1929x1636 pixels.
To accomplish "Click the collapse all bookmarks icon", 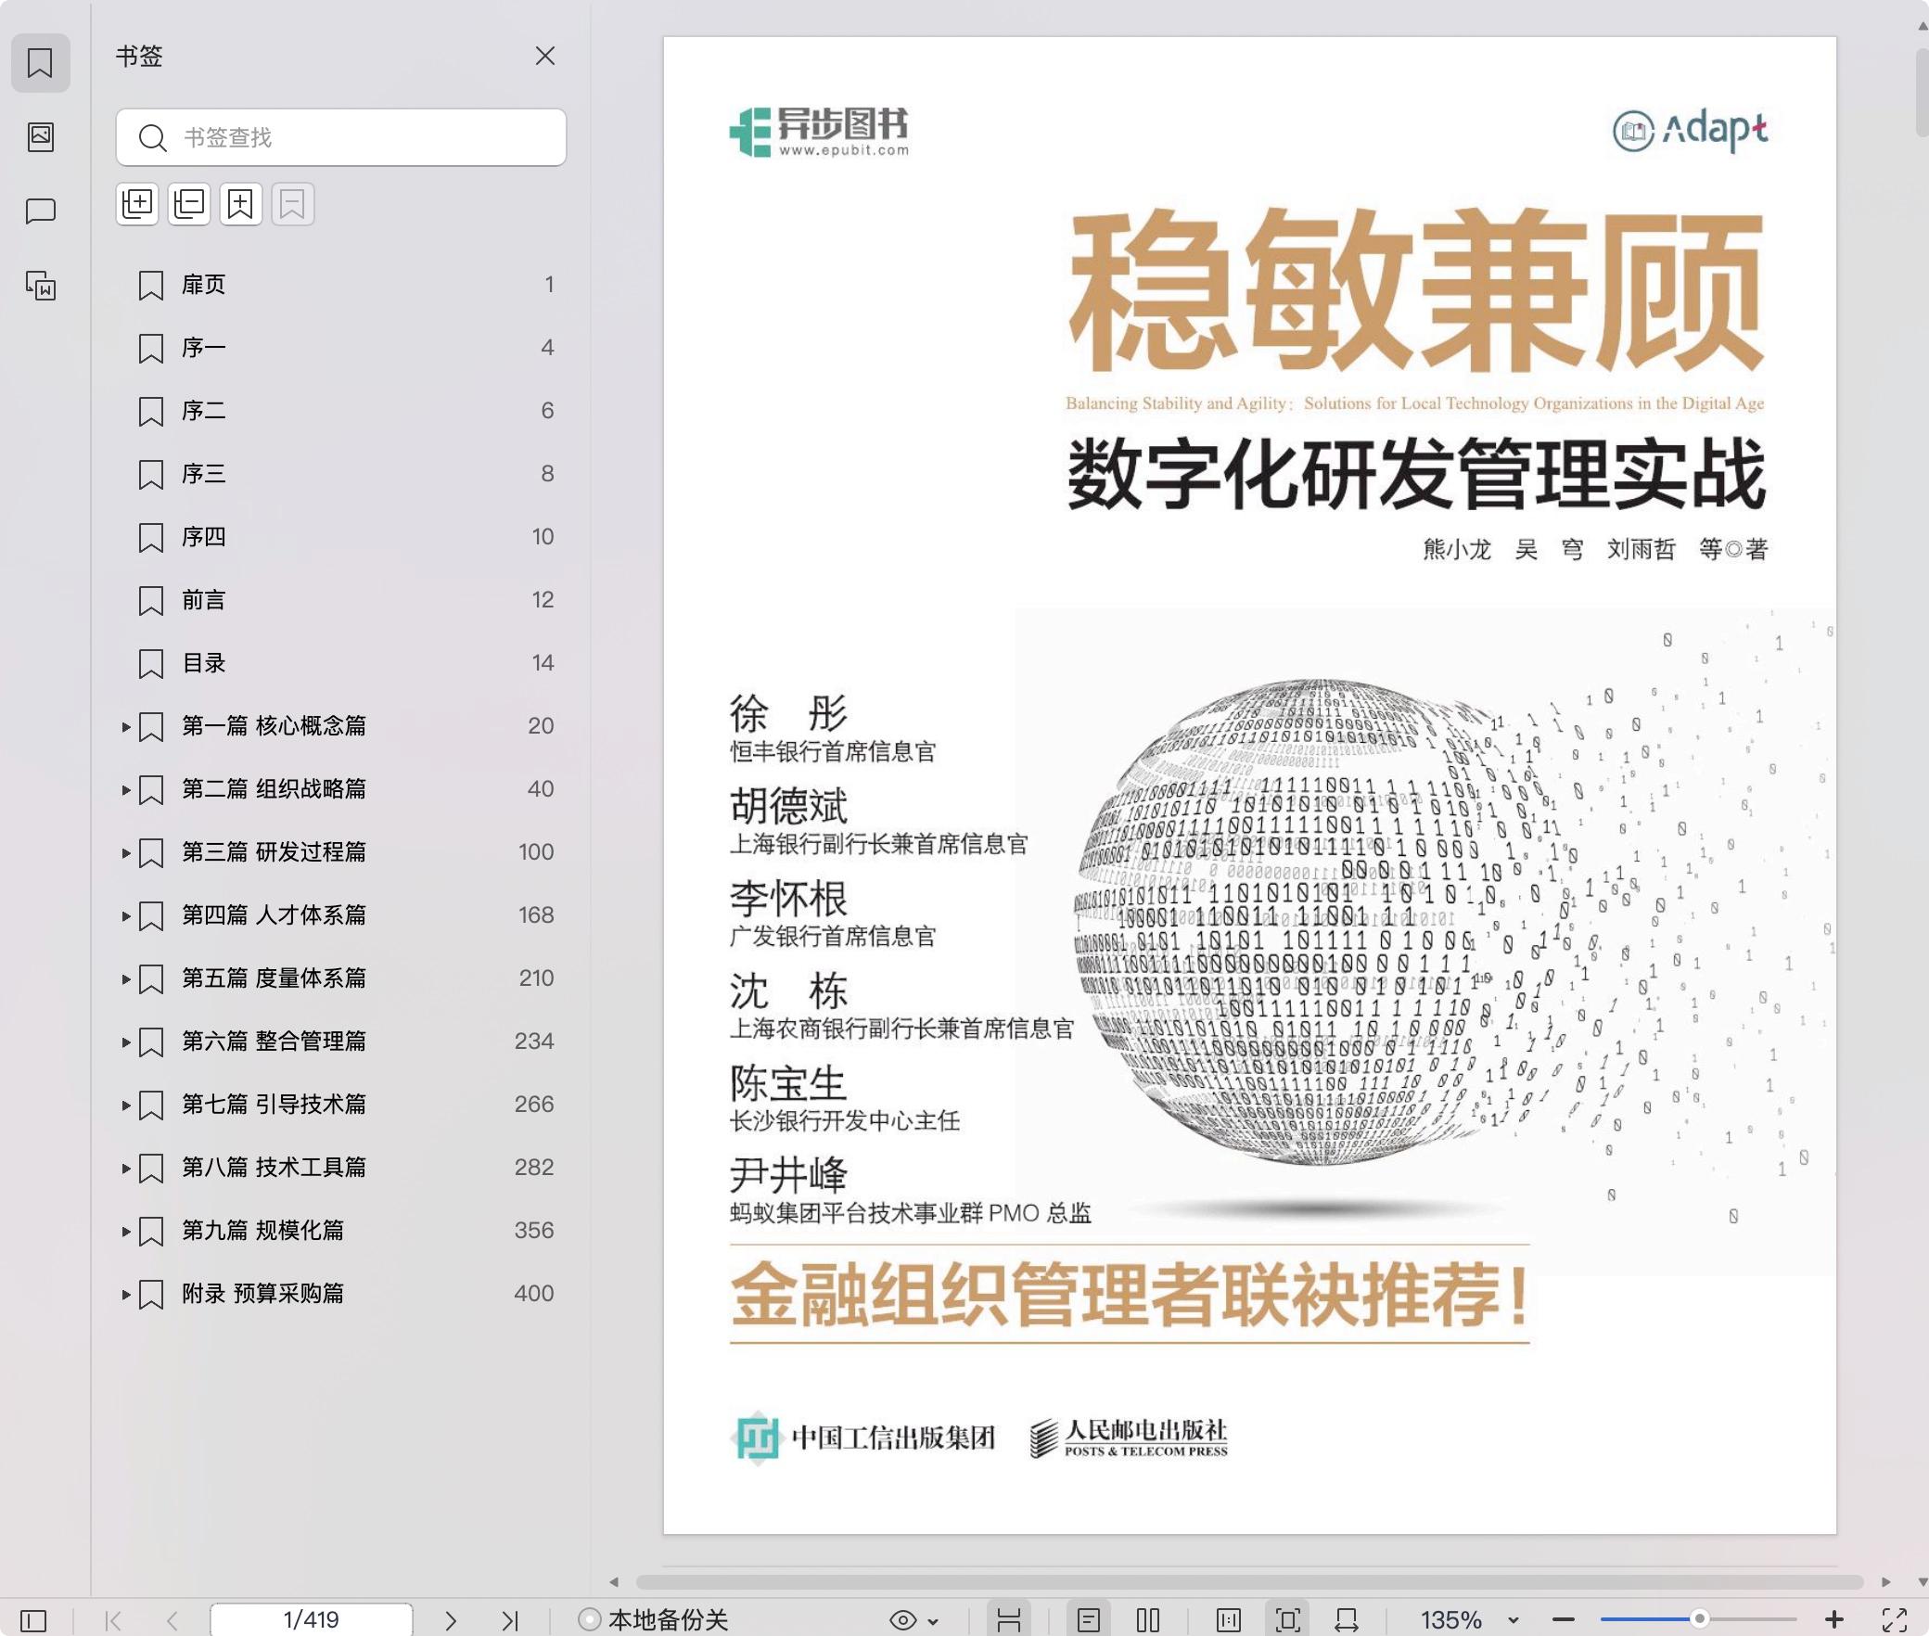I will (189, 204).
